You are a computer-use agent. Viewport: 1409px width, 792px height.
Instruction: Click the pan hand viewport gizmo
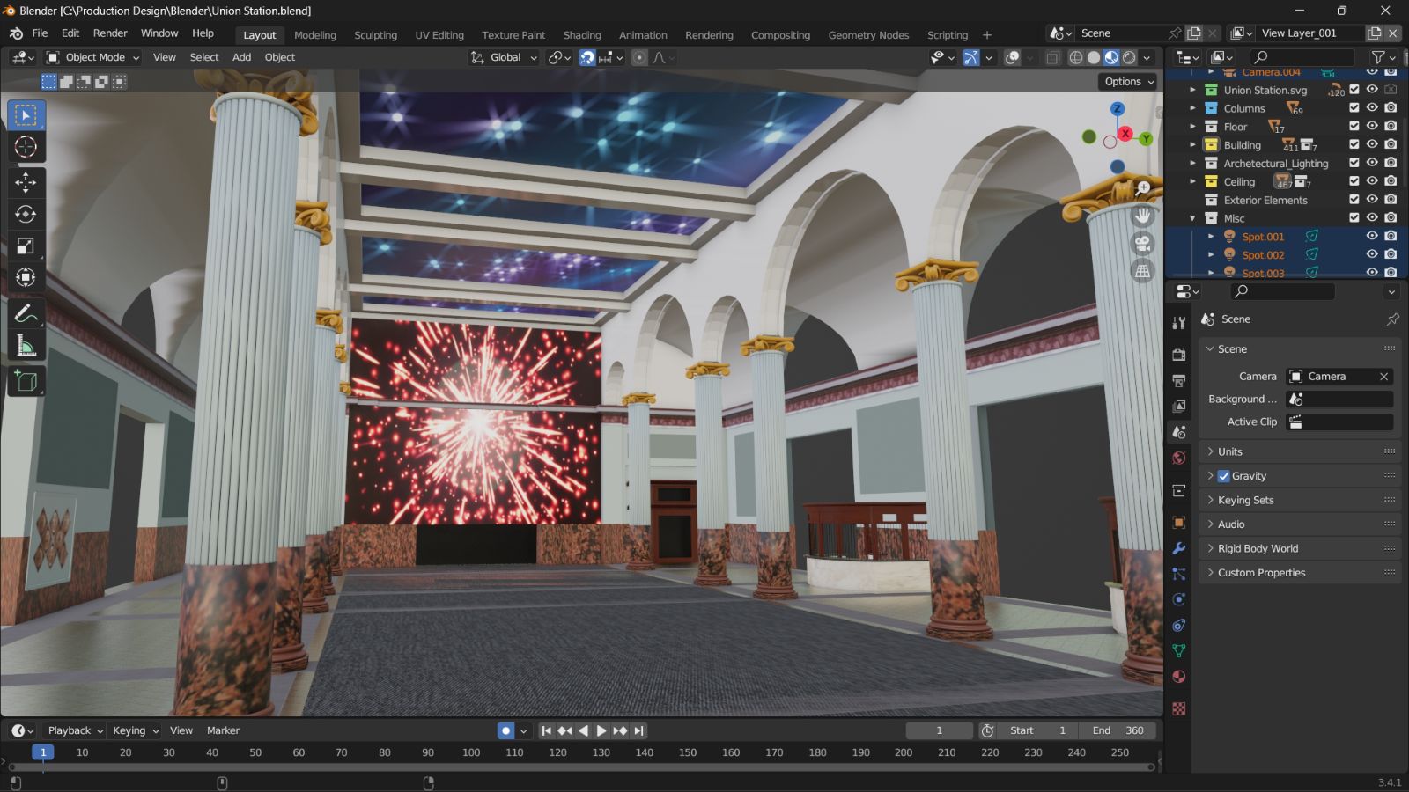[1143, 216]
